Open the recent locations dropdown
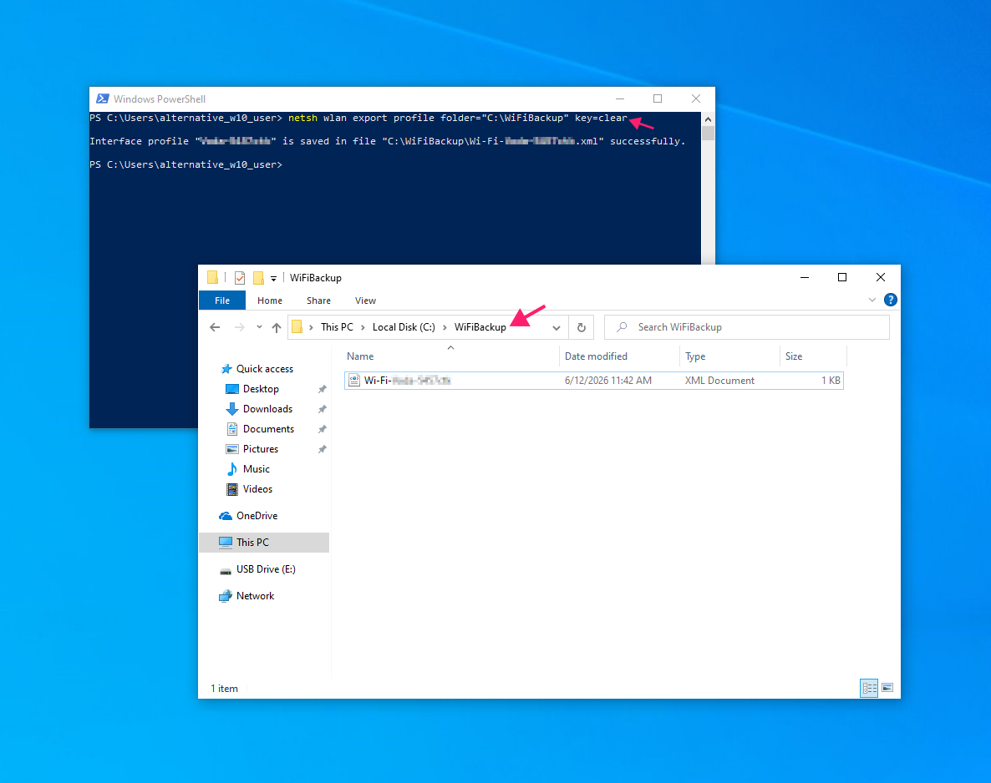 (259, 327)
